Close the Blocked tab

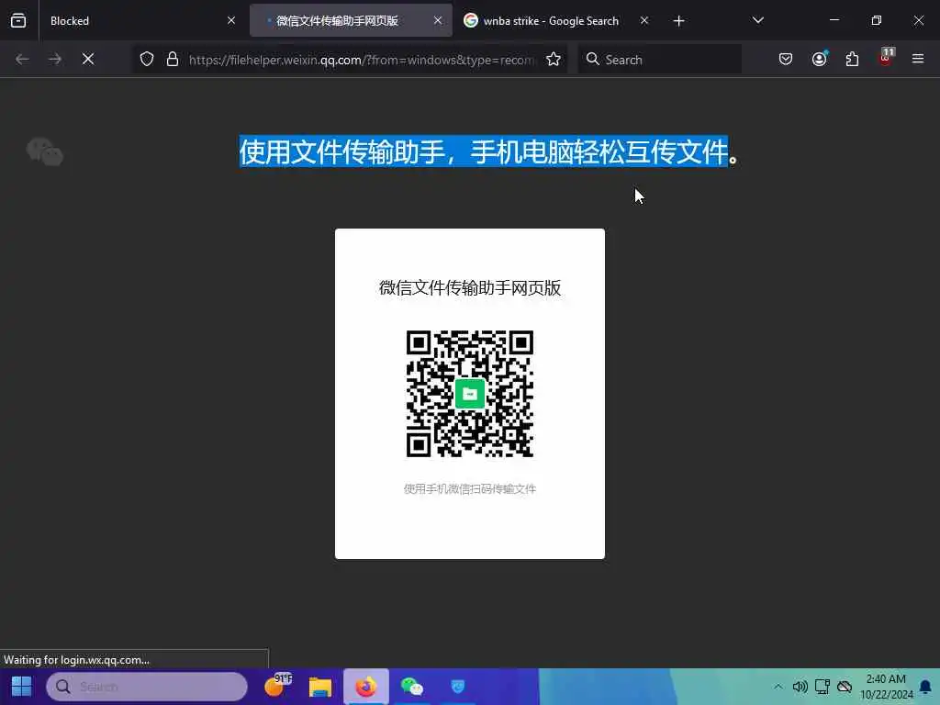[x=230, y=21]
